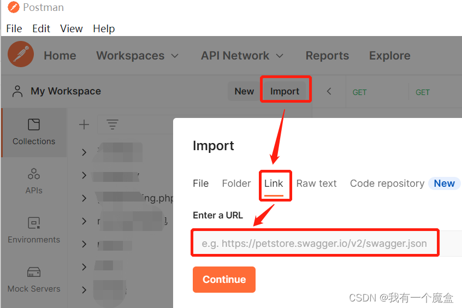Image resolution: width=462 pixels, height=308 pixels.
Task: Click the left arrow to scroll tabs
Action: click(329, 91)
